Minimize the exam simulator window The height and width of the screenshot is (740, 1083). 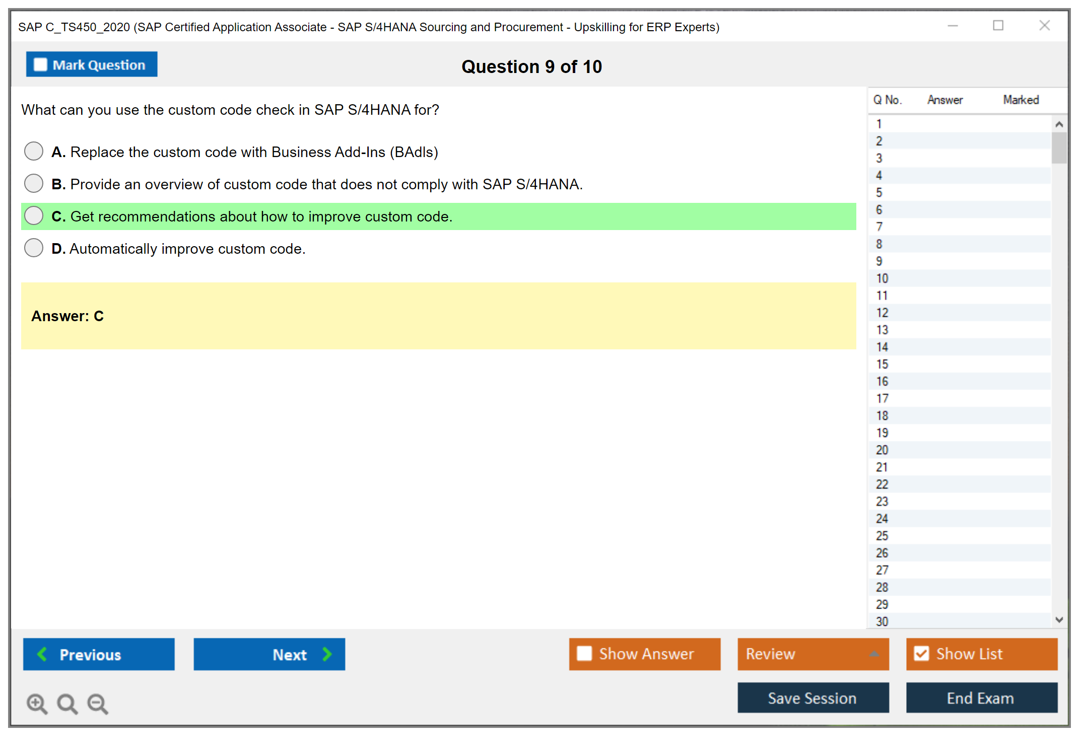953,26
